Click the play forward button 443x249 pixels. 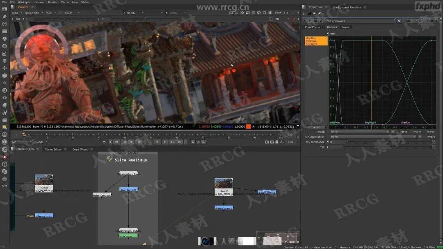158,142
